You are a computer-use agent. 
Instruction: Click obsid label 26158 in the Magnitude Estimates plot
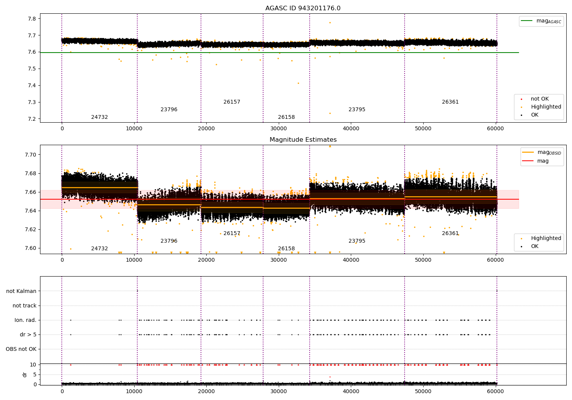point(286,249)
